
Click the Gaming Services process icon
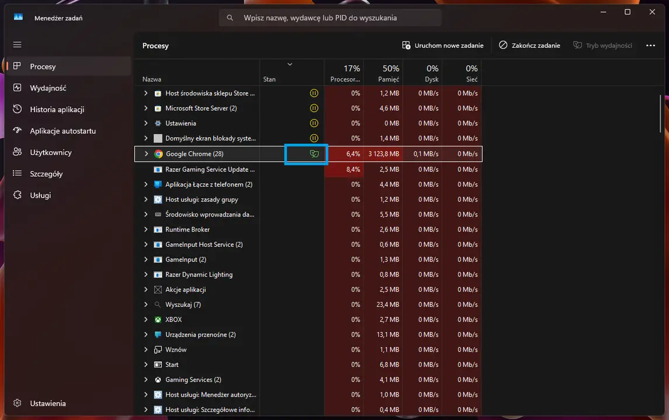158,380
